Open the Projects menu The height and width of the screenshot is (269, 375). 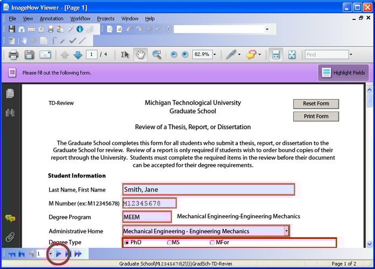pos(105,19)
